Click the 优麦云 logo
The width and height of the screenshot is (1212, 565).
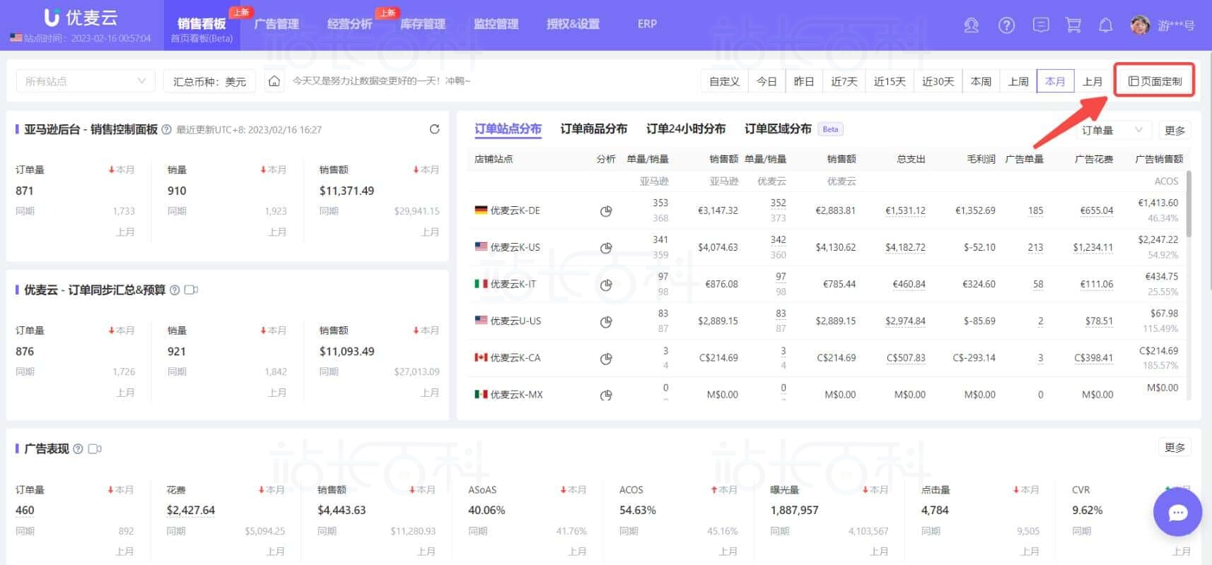81,18
